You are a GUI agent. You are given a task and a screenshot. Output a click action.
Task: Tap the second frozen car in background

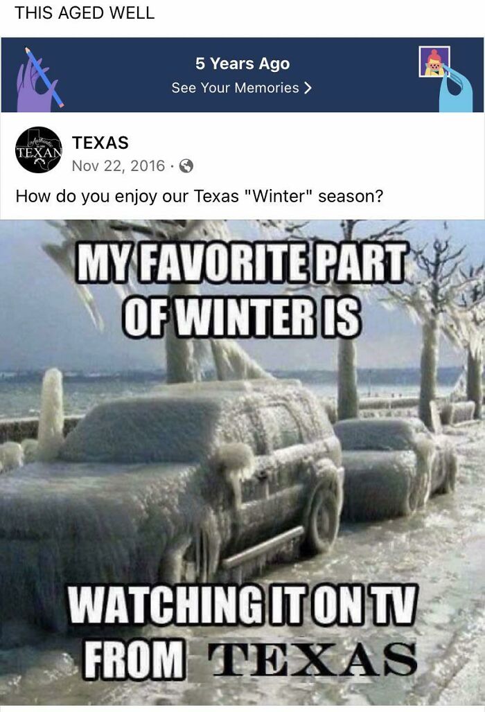(394, 468)
